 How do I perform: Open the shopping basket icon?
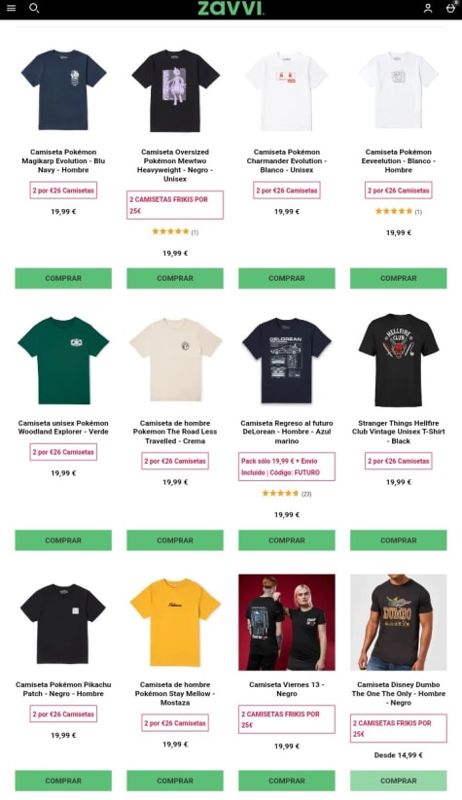tap(450, 8)
